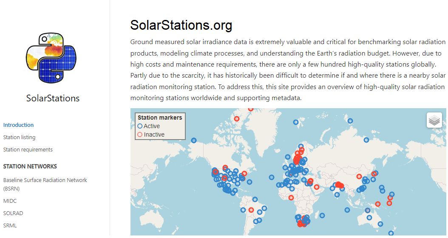This screenshot has height=238, width=448.
Task: Select the blue marker in mid-Atlantic west of Portugal
Action: pyautogui.click(x=272, y=177)
